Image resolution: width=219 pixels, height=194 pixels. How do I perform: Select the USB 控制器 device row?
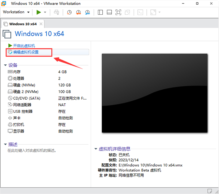48,112
